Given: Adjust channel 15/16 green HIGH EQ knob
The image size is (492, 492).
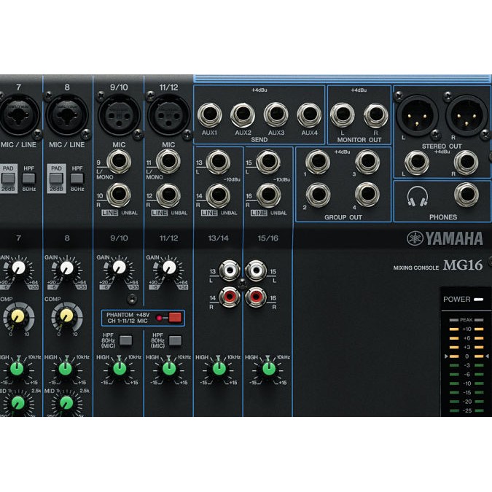Looking at the screenshot, I should [268, 369].
